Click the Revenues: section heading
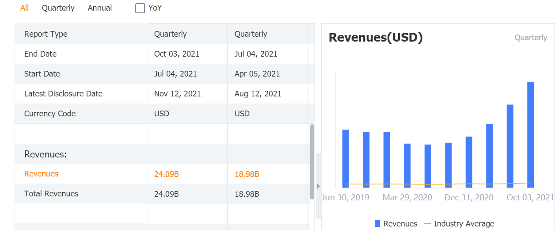This screenshot has width=555, height=230. point(46,154)
